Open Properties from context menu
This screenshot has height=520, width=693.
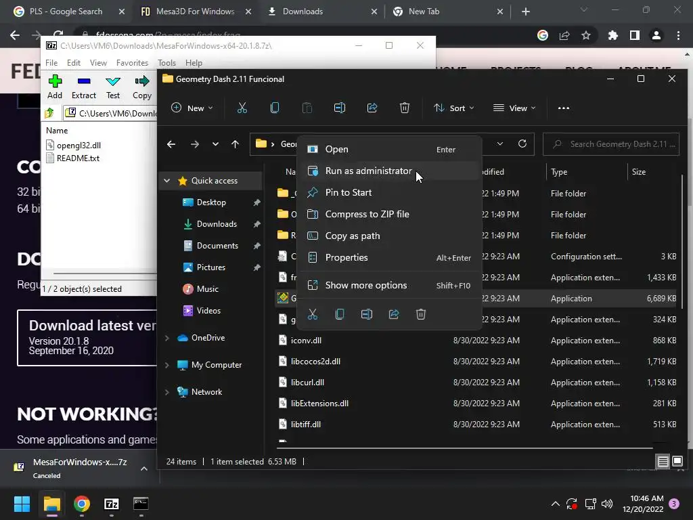coord(389,257)
